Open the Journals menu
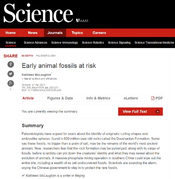175x179 pixels. (55, 33)
